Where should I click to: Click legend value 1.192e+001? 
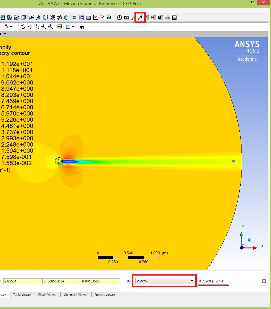pos(17,64)
